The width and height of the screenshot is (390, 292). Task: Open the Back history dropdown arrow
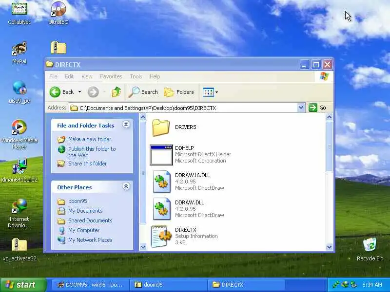point(79,92)
